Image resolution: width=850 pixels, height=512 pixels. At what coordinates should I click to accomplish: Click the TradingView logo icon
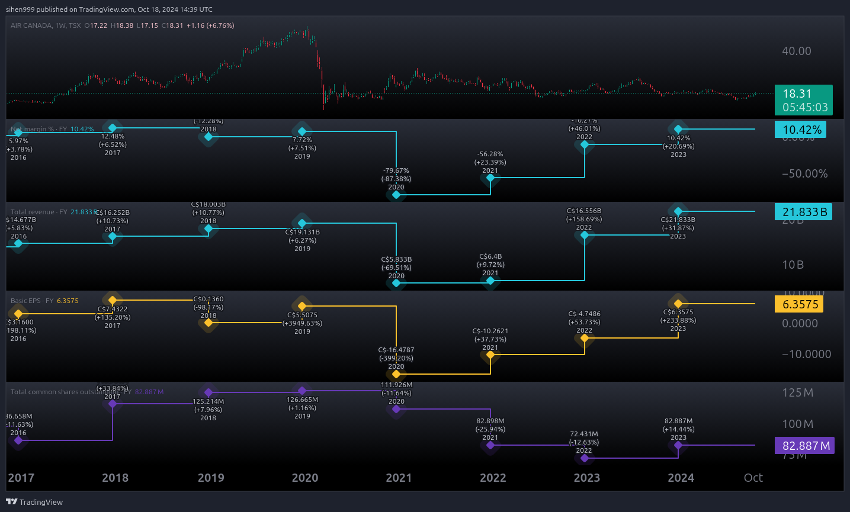[x=11, y=501]
